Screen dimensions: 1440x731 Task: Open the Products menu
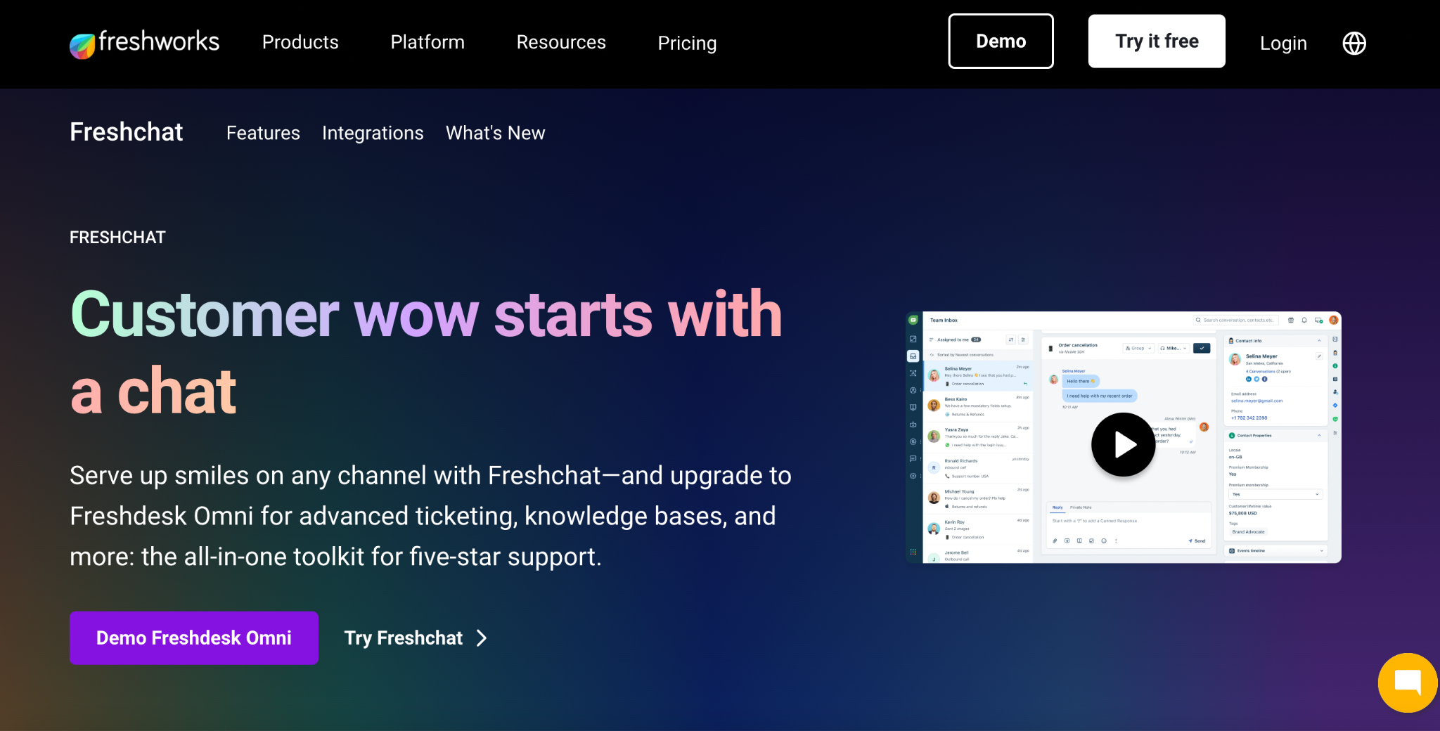(300, 42)
